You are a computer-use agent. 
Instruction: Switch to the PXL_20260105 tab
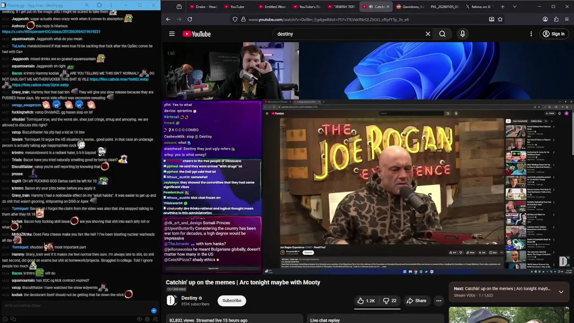444,7
